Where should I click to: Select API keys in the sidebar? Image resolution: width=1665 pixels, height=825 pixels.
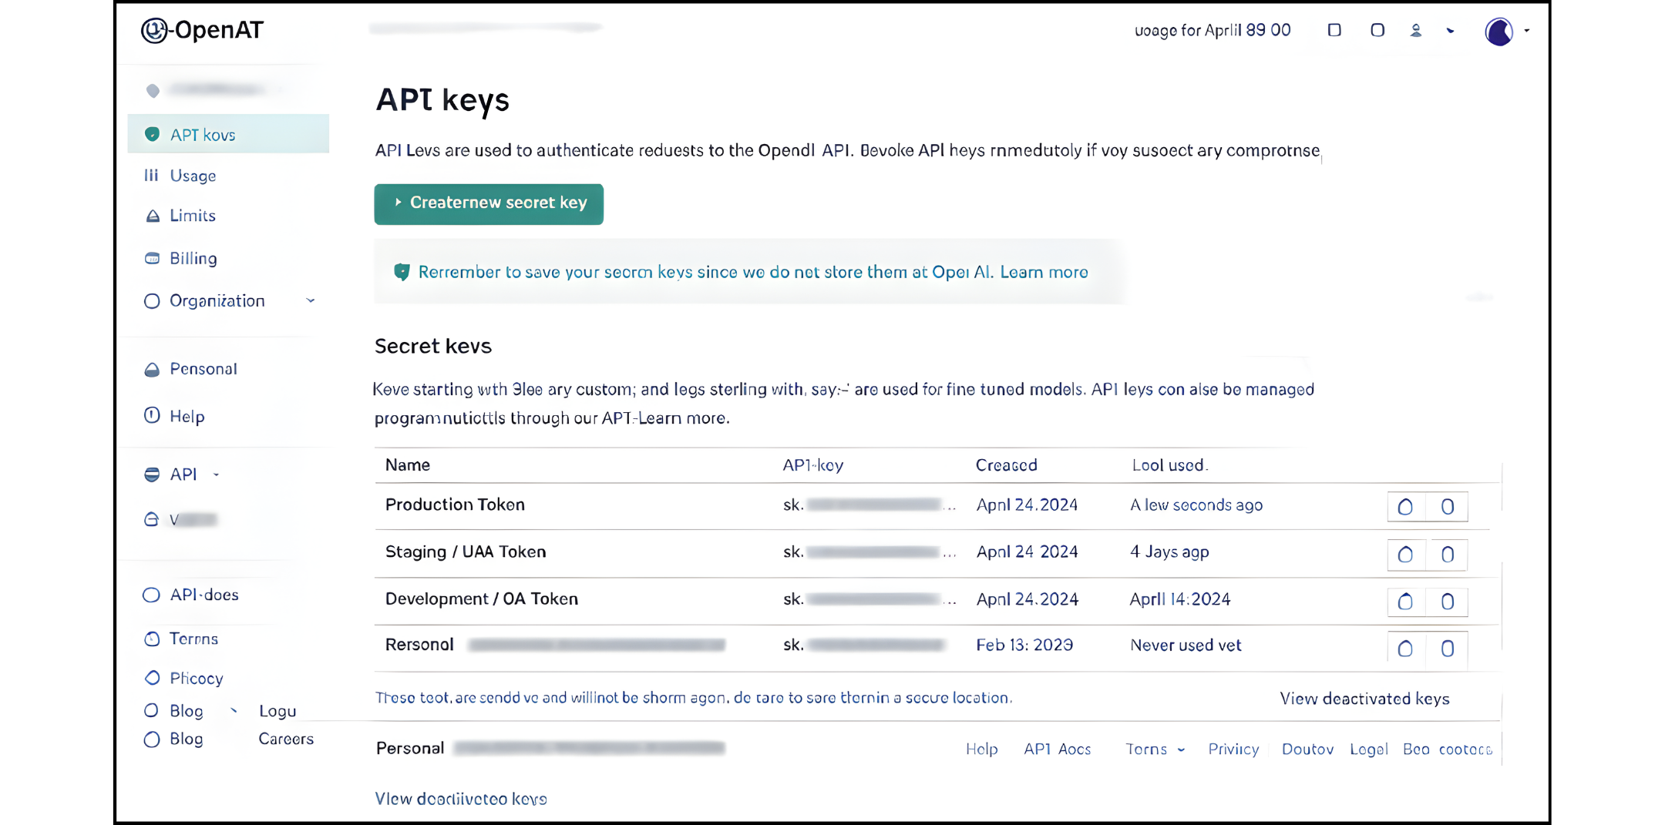pos(203,133)
